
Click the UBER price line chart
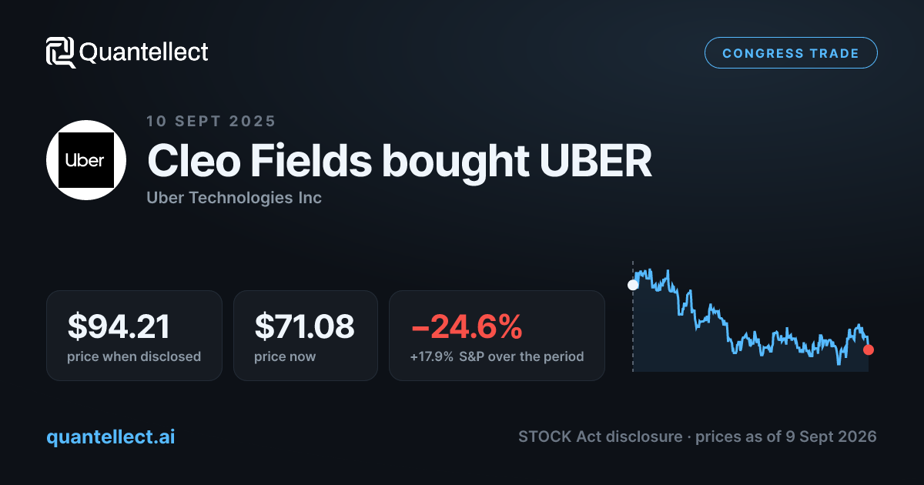click(x=751, y=319)
